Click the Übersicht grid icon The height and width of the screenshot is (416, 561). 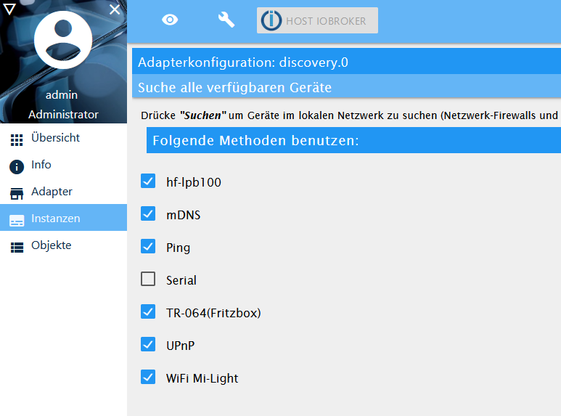[x=17, y=139]
